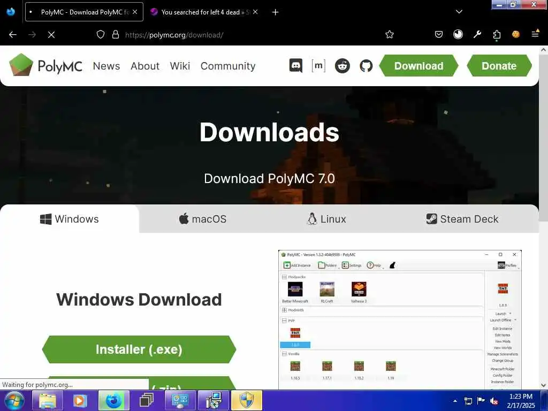Show hidden system tray icons arrow
The image size is (548, 411).
(455, 401)
